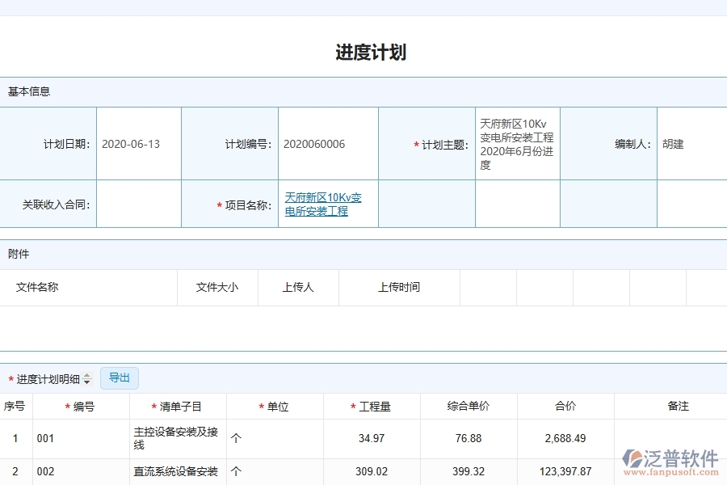Click the 文件名称 header in attachments table
Image resolution: width=727 pixels, height=485 pixels.
39,287
